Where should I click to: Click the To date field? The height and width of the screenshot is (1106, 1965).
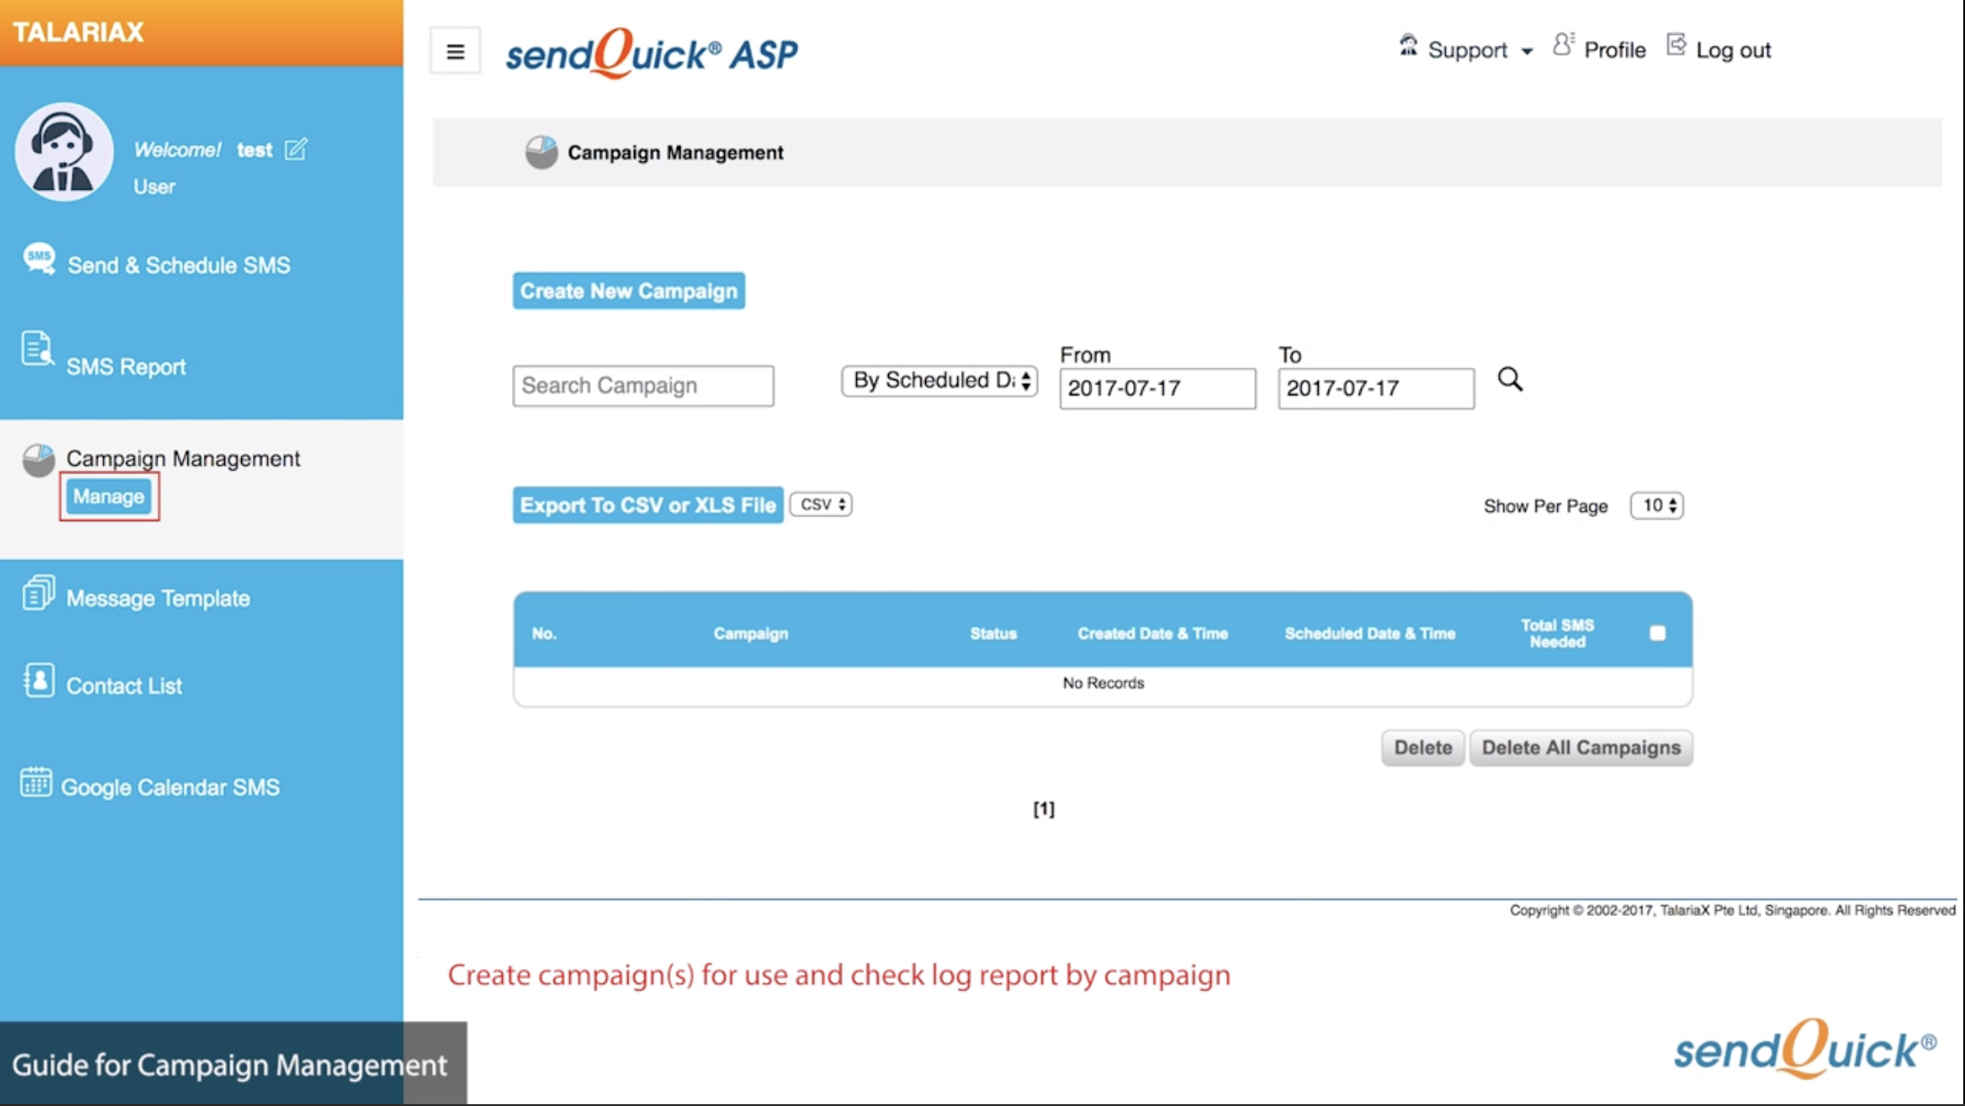[1376, 388]
